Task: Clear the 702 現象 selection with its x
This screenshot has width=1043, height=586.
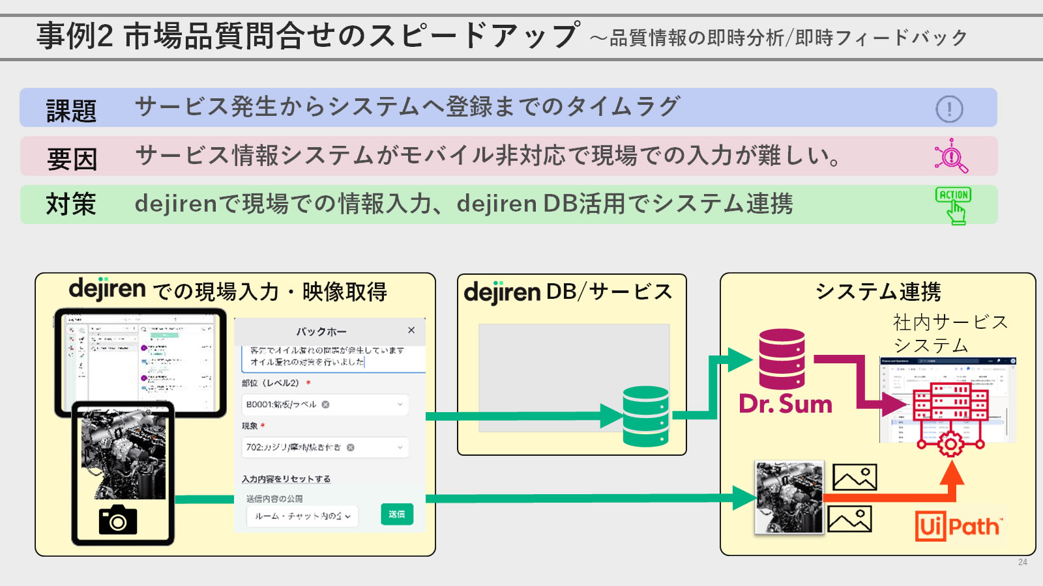Action: [x=351, y=447]
